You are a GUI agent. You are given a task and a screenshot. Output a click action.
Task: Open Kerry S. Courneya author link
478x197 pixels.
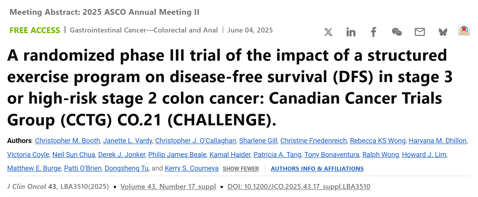pyautogui.click(x=191, y=169)
